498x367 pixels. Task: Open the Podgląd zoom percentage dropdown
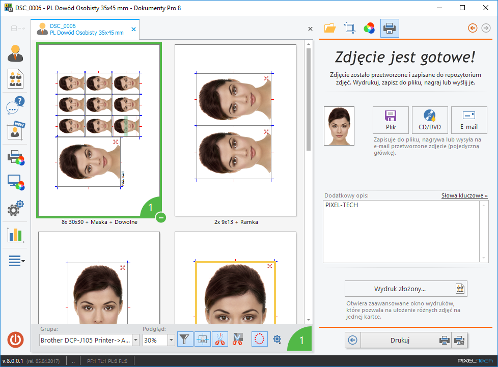[x=171, y=340]
